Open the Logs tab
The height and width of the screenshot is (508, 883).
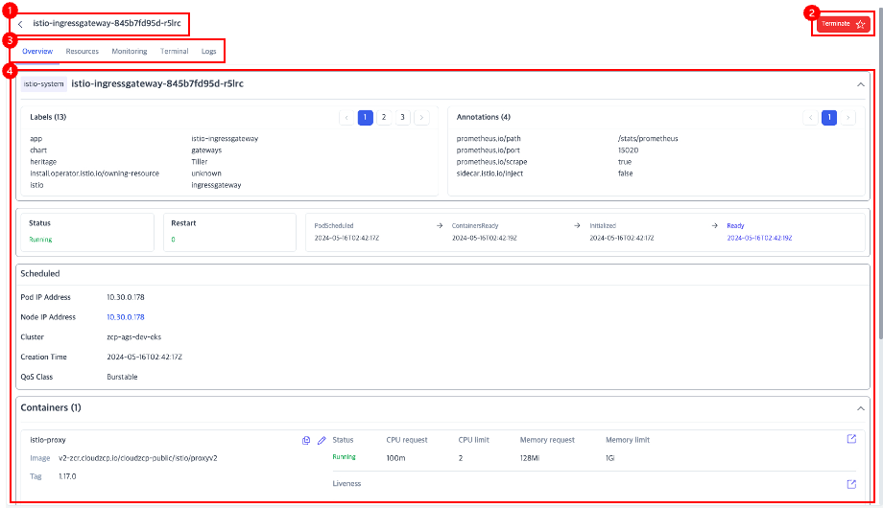point(209,51)
